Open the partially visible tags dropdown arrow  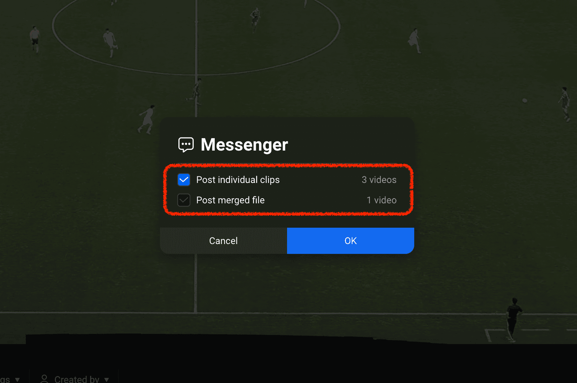pyautogui.click(x=17, y=379)
